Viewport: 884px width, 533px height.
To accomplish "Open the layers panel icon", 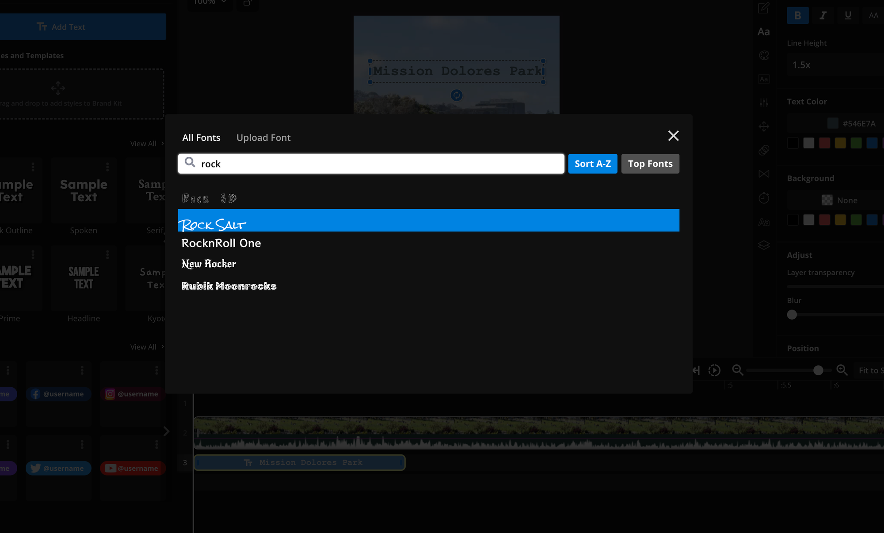I will [764, 245].
